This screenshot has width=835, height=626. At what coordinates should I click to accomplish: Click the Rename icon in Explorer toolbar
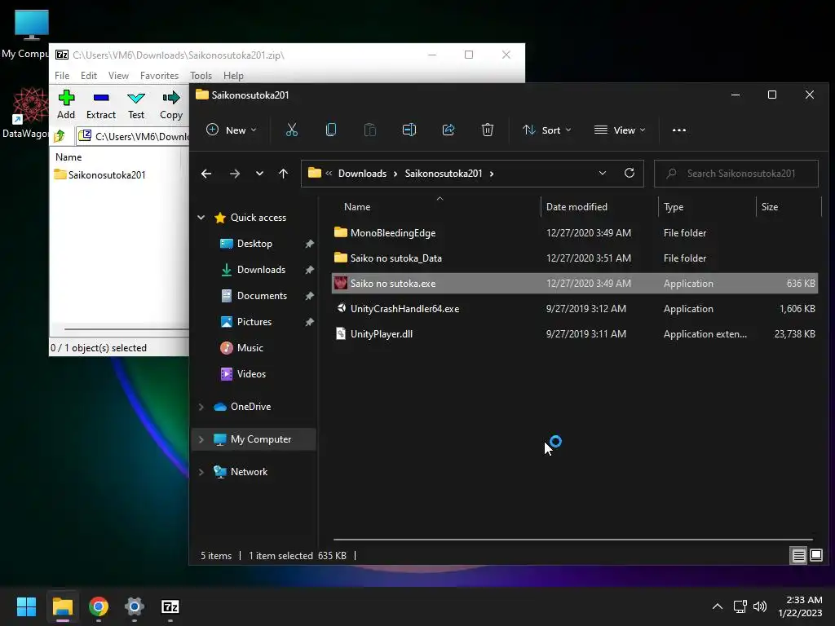click(409, 130)
